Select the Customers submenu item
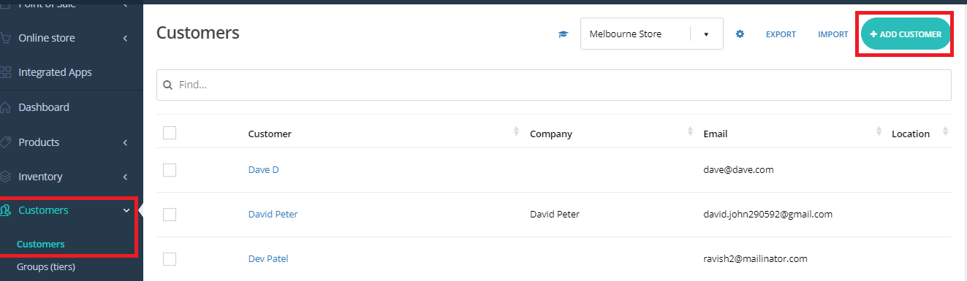The width and height of the screenshot is (967, 281). click(x=41, y=244)
